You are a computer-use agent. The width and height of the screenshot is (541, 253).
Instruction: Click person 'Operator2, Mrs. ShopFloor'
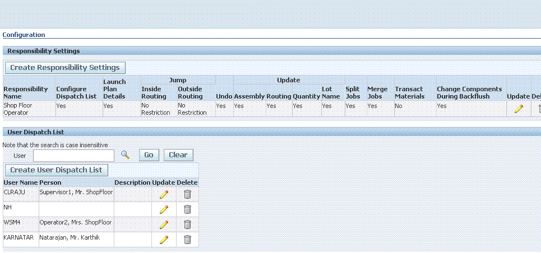[76, 222]
